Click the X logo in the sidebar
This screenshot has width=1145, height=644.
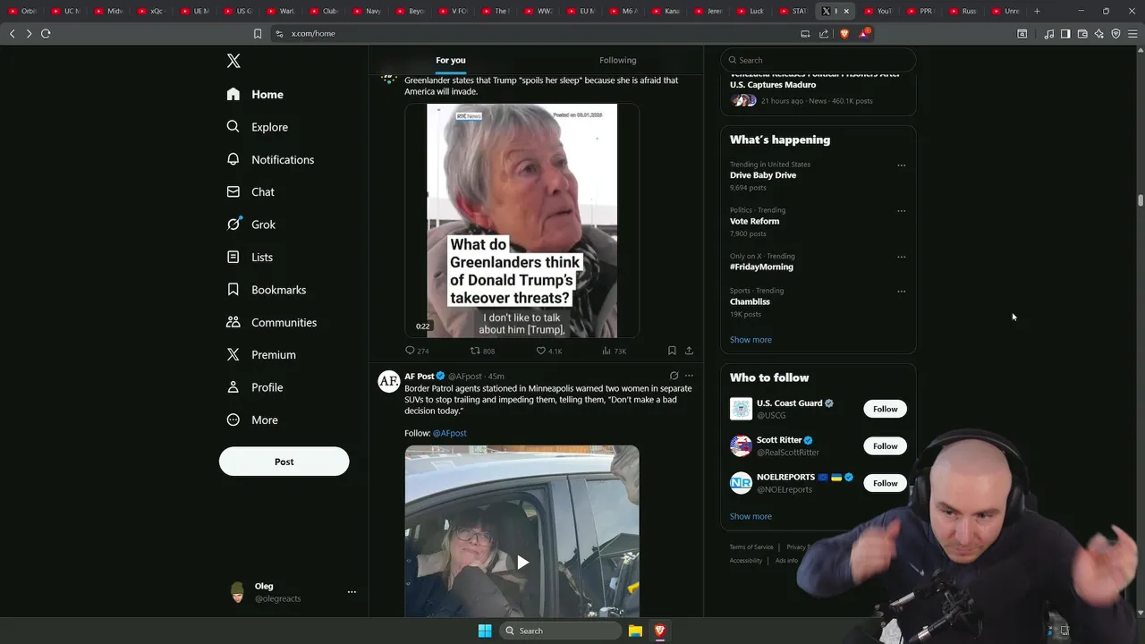point(233,61)
